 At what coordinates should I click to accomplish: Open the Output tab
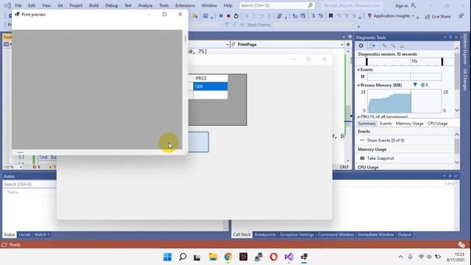tap(404, 235)
